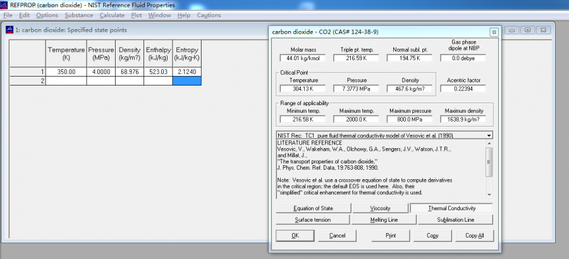The image size is (569, 259).
Task: Click the entropy cell 2.1240
Action: point(187,72)
